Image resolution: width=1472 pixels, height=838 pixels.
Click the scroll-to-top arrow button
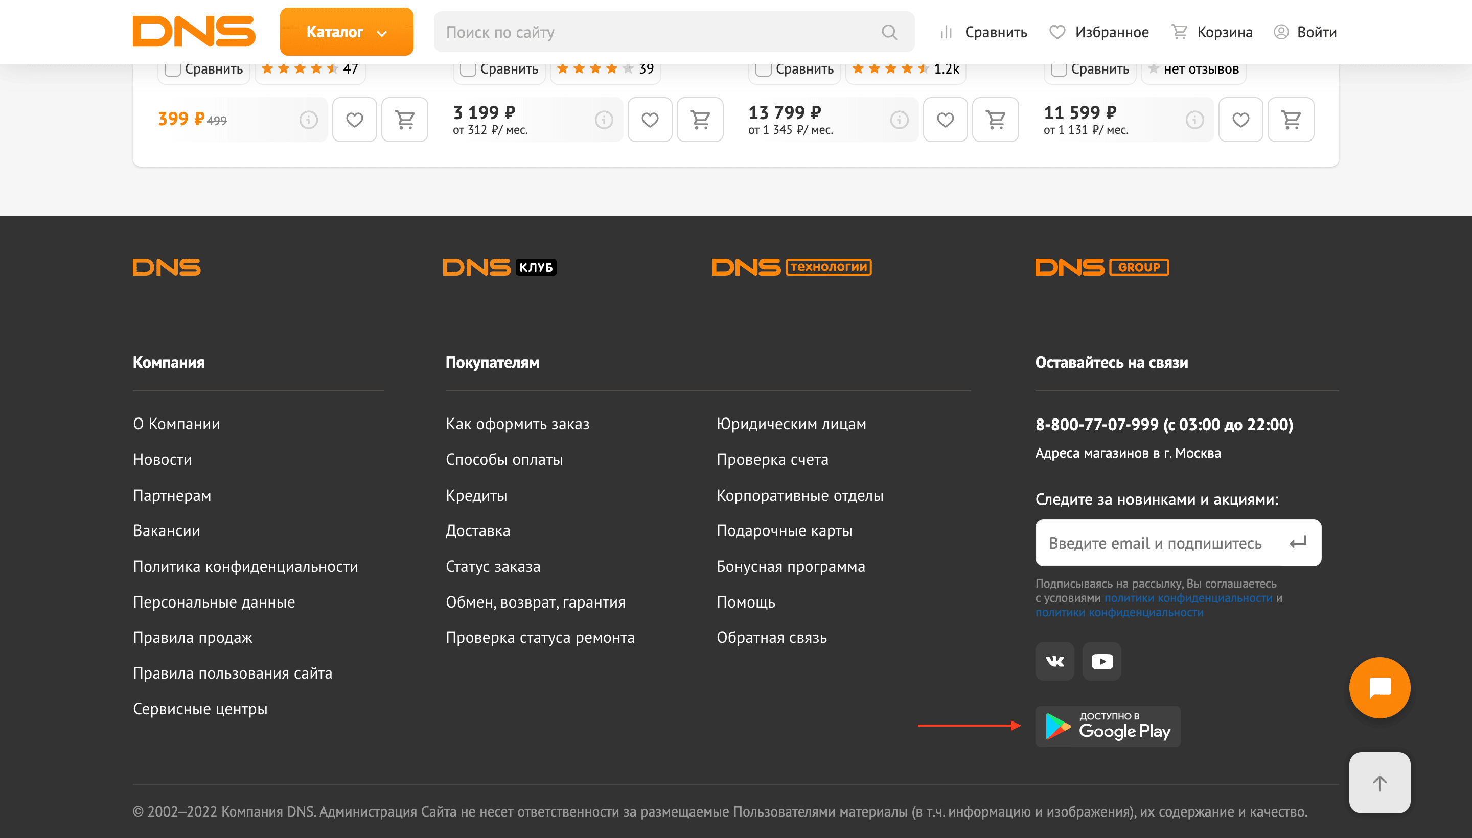tap(1379, 782)
